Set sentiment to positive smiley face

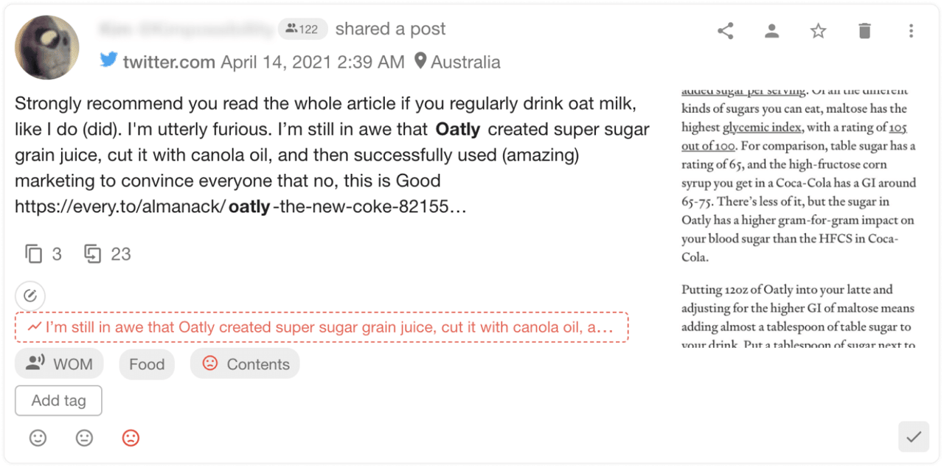[38, 438]
